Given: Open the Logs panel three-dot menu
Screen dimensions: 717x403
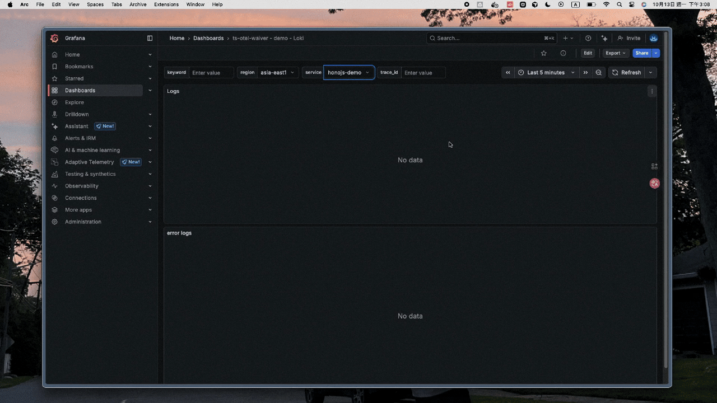Looking at the screenshot, I should pyautogui.click(x=651, y=91).
